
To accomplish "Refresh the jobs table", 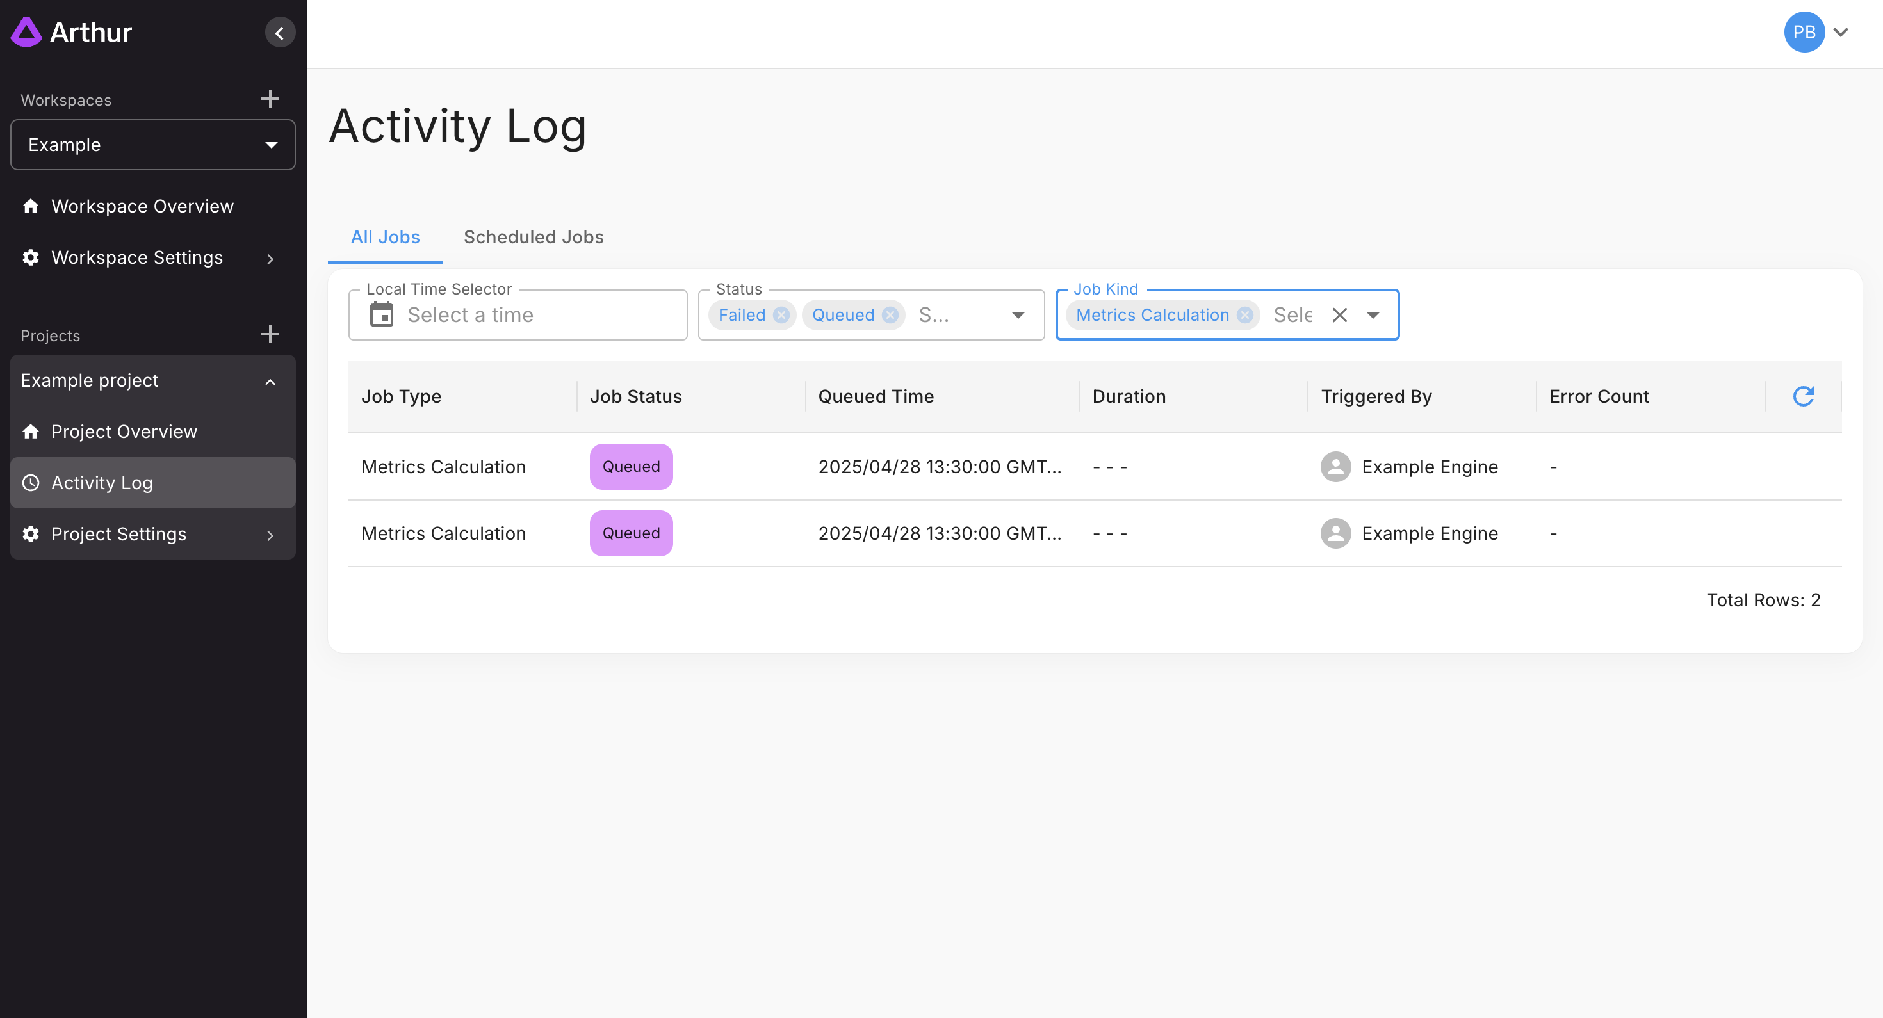I will [1802, 396].
